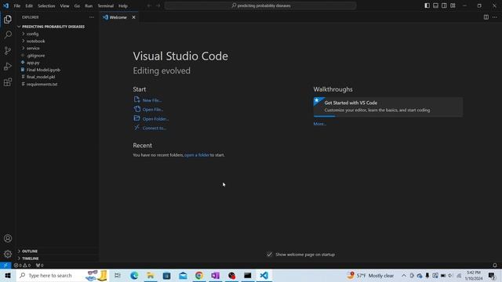Toggle the secondary side bar layout icon
Screen dimensions: 502x282
[444, 5]
